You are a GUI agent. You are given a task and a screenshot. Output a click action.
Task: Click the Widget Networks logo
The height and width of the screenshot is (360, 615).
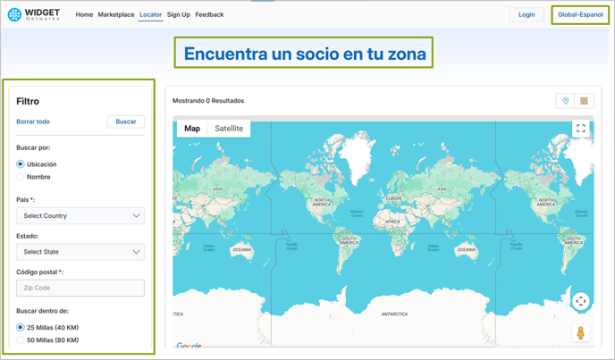[37, 14]
